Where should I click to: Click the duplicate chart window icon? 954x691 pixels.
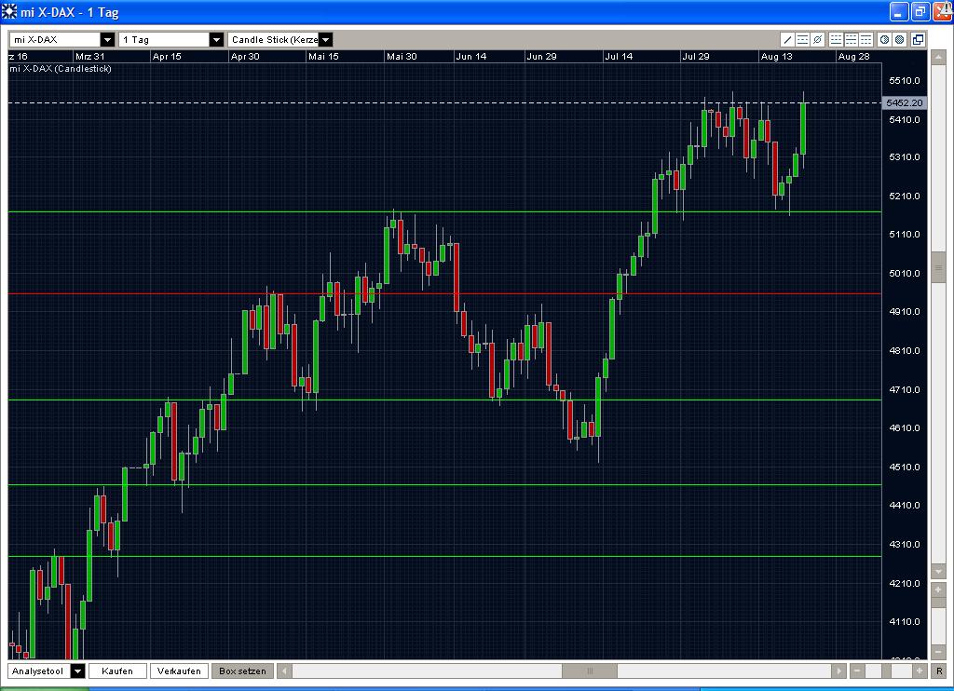point(918,39)
